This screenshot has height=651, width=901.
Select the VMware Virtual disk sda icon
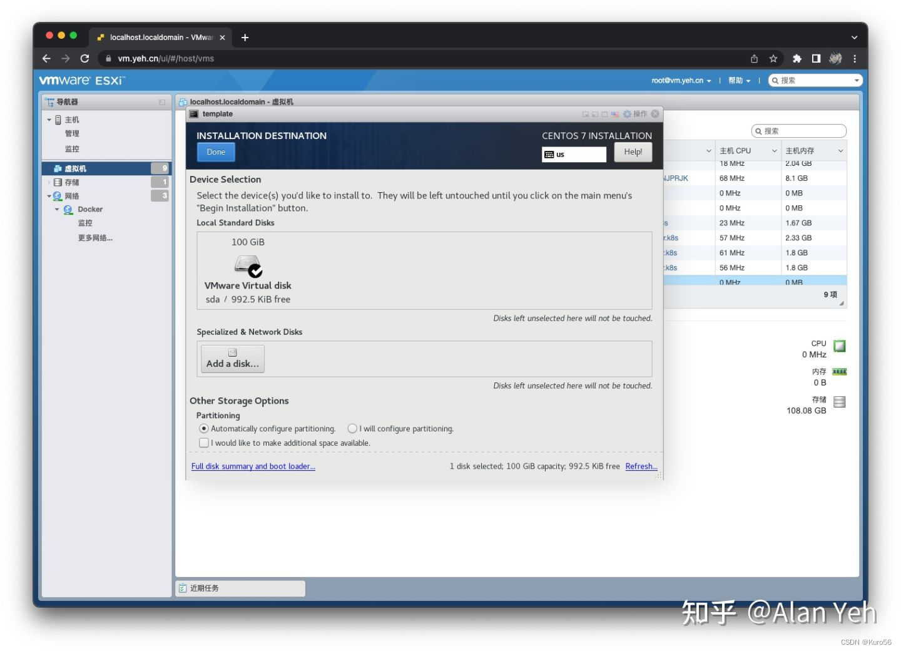[248, 266]
